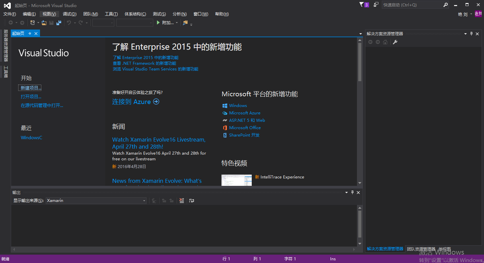Close the Start Page tab
Viewport: 484px width, 263px height.
36,33
